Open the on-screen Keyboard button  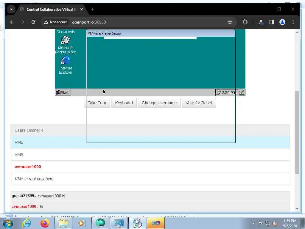click(124, 103)
